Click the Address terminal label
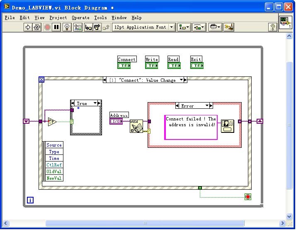Image resolution: width=296 pixels, height=230 pixels. [119, 115]
